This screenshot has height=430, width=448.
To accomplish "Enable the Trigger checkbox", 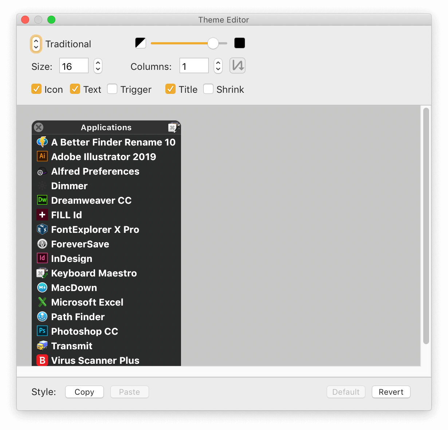I will 112,89.
